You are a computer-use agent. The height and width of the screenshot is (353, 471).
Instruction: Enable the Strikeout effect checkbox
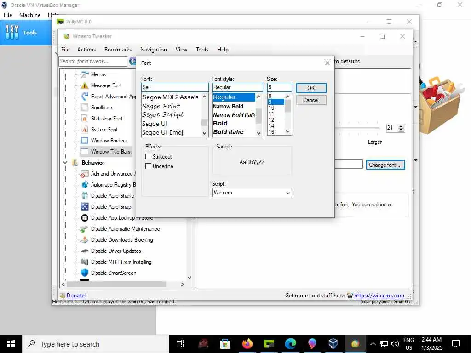148,157
